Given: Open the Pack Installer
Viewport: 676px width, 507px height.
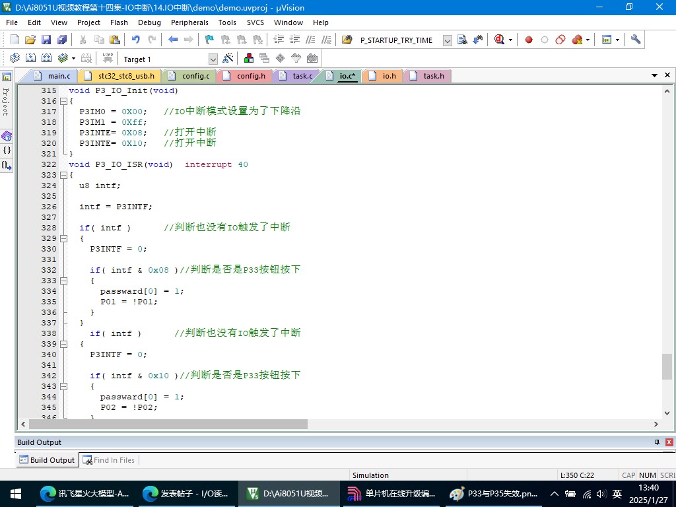Looking at the screenshot, I should [x=312, y=58].
